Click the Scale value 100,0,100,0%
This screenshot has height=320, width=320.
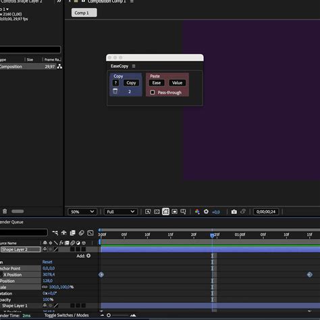click(x=61, y=287)
